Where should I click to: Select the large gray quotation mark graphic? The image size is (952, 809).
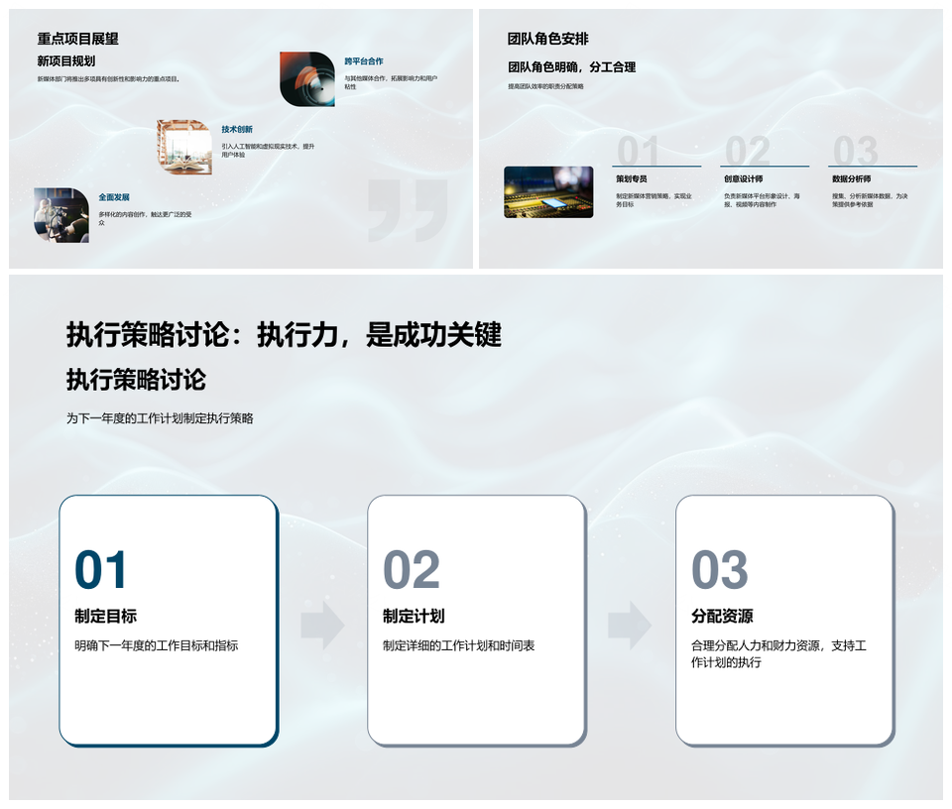point(407,210)
